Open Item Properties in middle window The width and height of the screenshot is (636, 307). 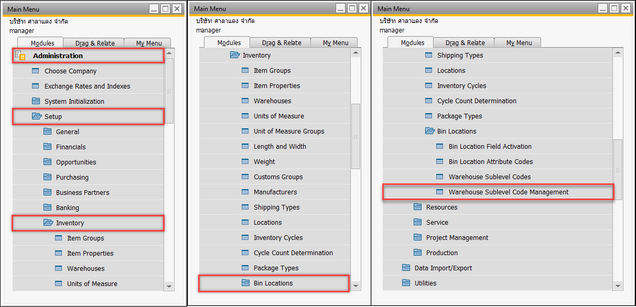(x=274, y=85)
